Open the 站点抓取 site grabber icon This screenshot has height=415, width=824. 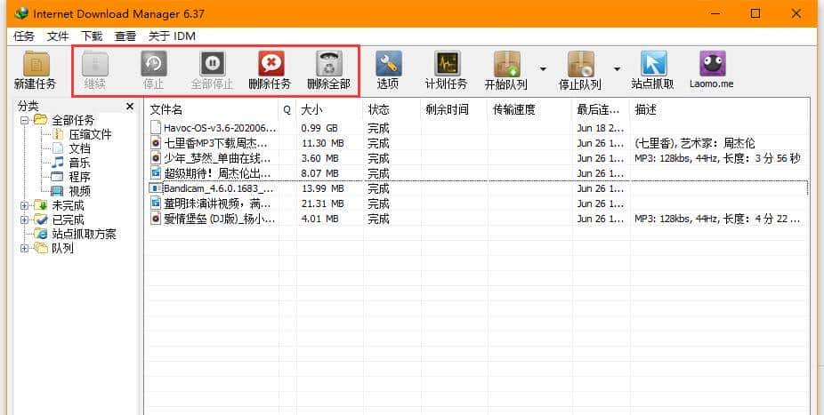654,63
